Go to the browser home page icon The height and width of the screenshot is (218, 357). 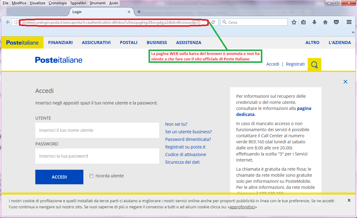pyautogui.click(x=325, y=22)
